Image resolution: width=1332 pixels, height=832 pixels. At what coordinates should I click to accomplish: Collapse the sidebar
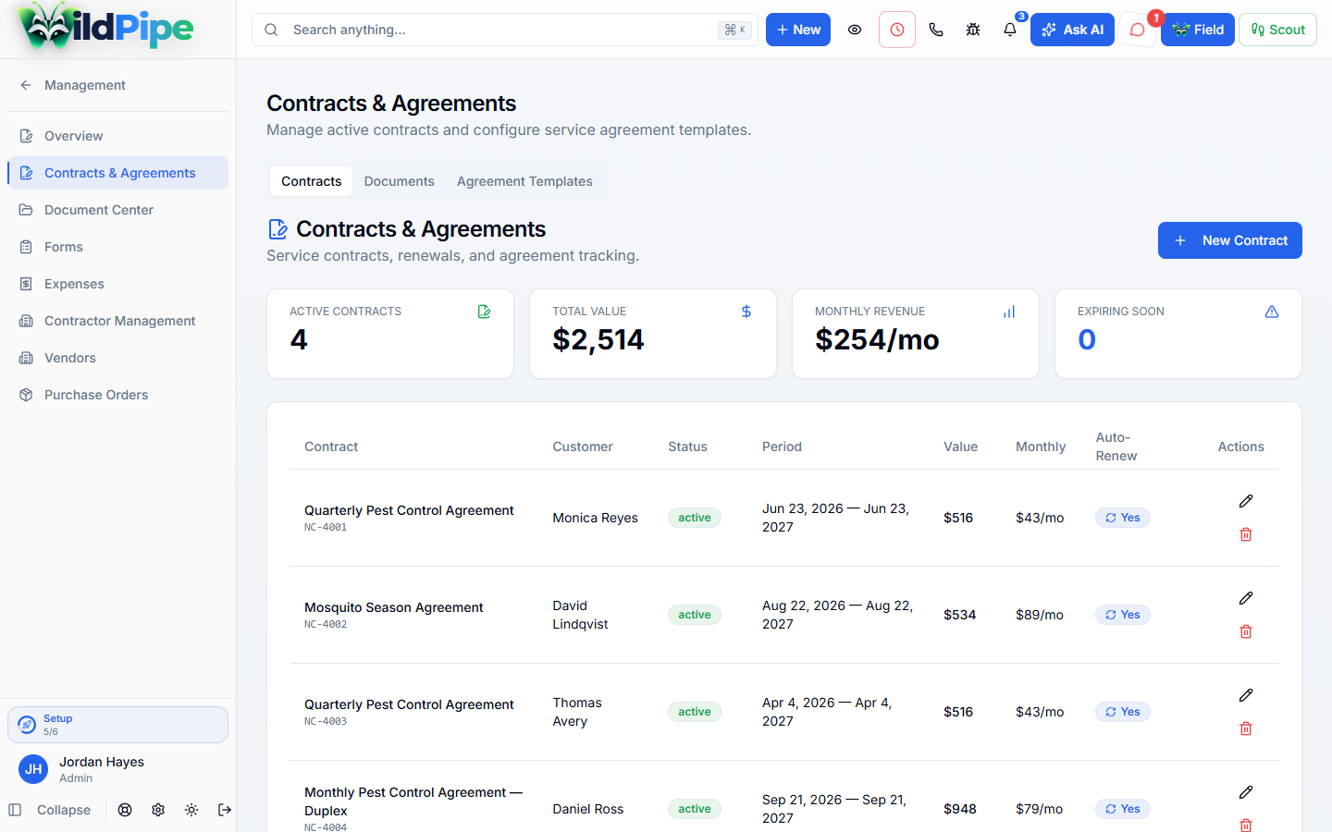(50, 810)
